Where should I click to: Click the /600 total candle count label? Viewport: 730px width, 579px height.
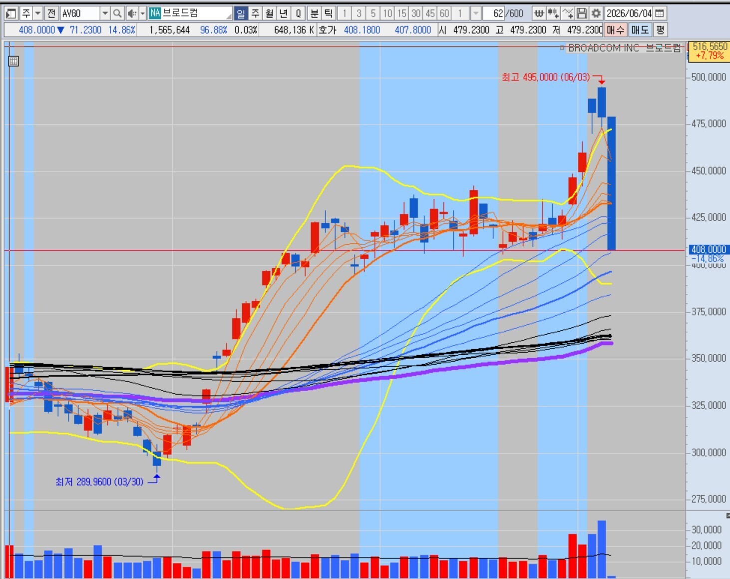pyautogui.click(x=515, y=13)
